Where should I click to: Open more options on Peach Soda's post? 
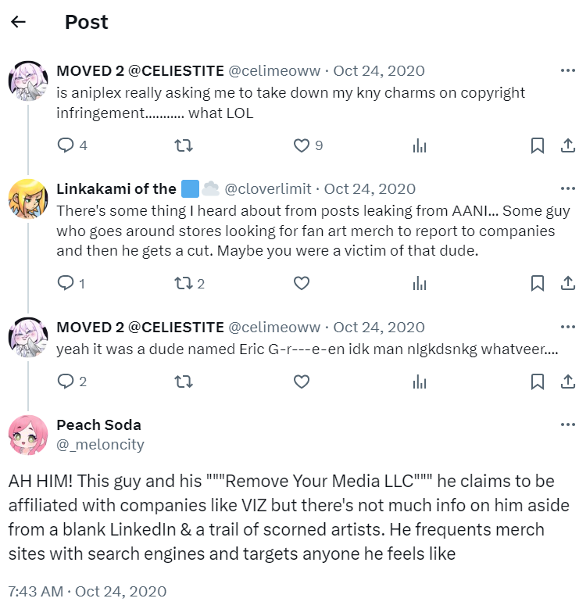point(567,425)
